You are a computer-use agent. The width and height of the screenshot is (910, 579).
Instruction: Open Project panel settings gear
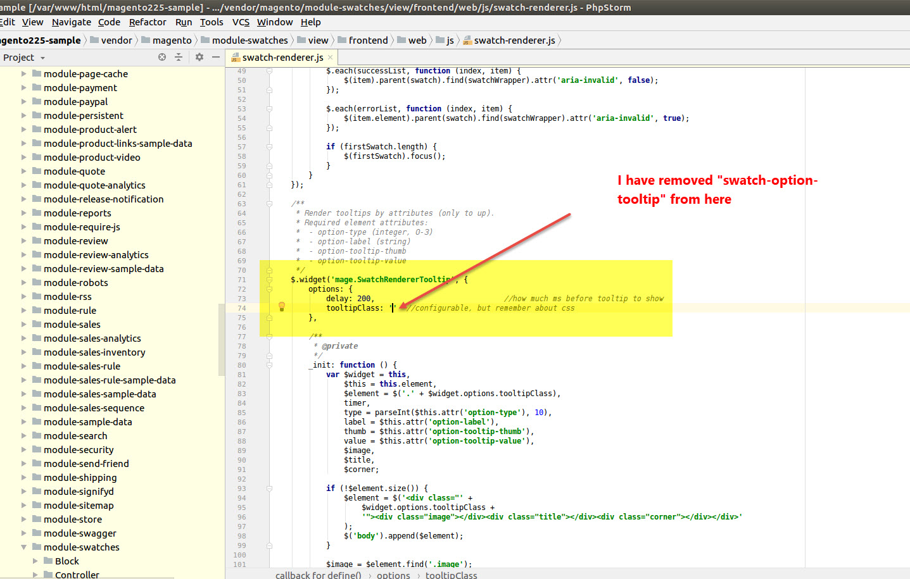(x=199, y=57)
